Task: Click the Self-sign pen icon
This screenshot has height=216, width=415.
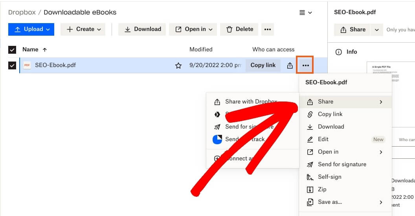Action: 310,177
